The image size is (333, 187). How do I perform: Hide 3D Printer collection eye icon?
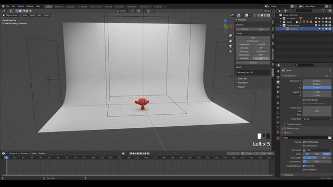(323, 19)
